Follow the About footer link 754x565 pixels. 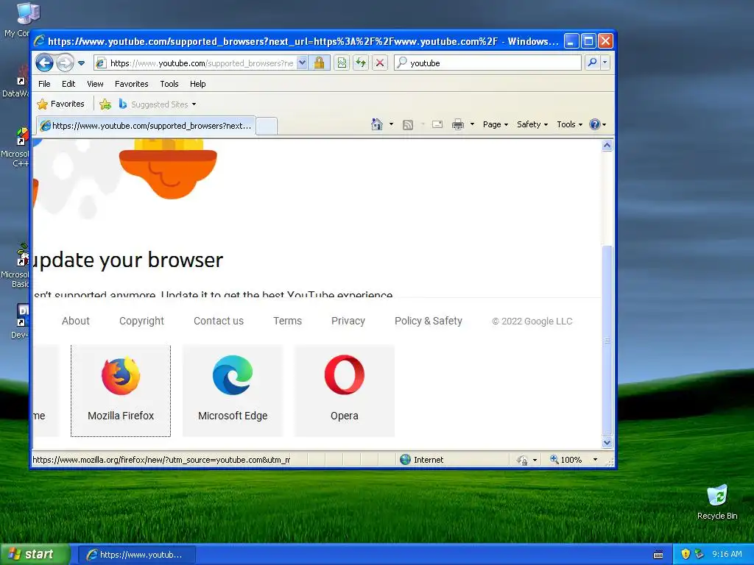click(76, 321)
